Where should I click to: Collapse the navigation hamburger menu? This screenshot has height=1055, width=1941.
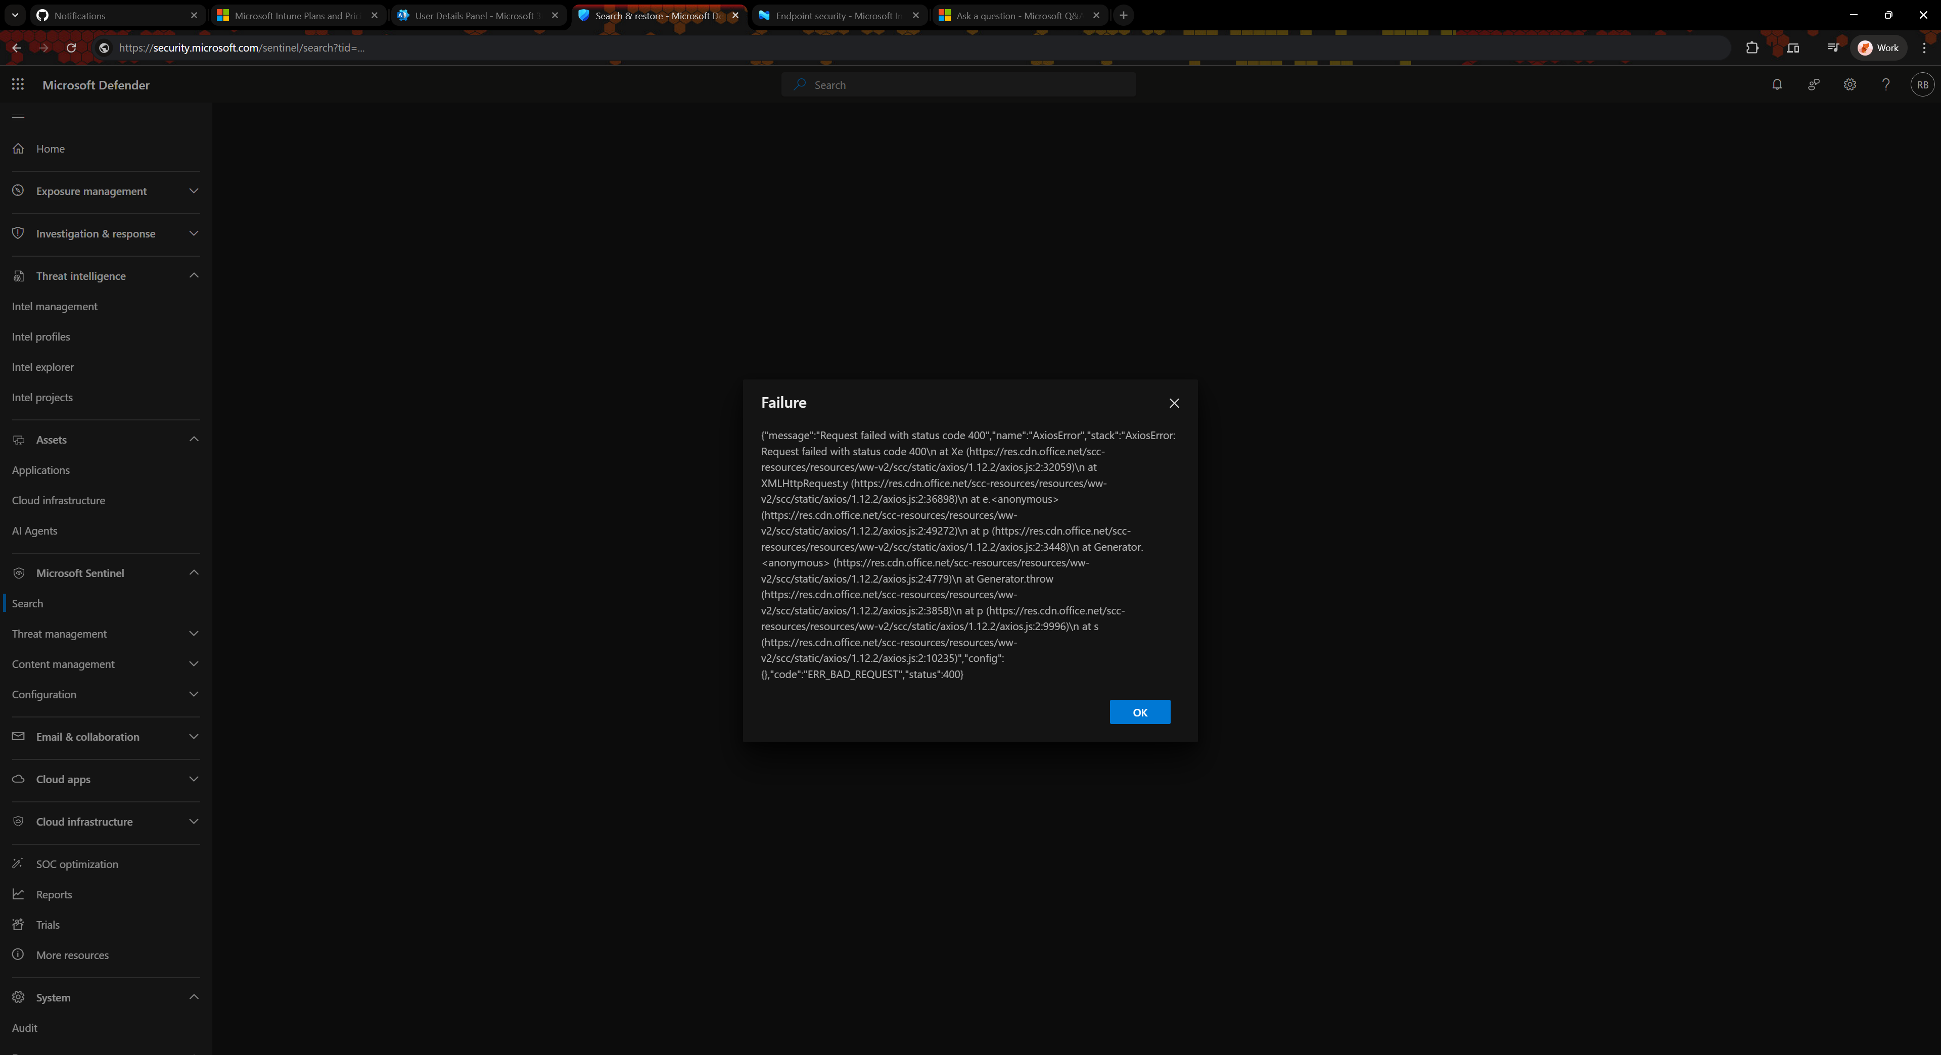(x=18, y=117)
